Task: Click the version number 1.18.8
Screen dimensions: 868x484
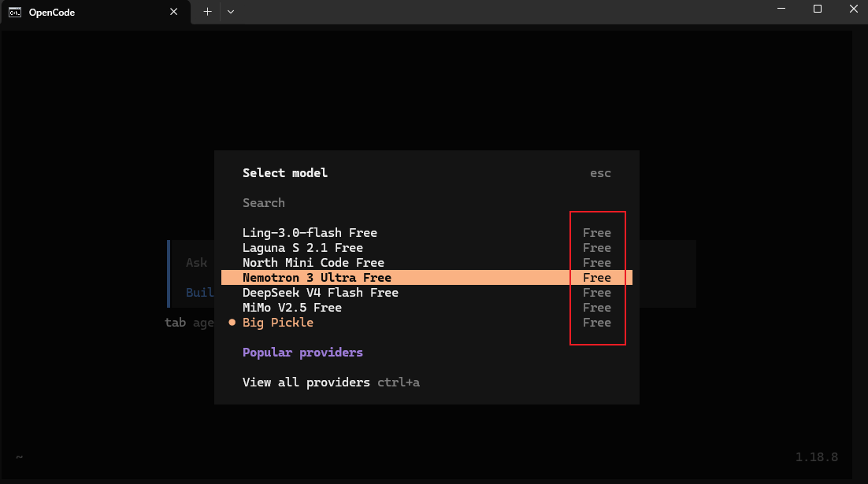Action: point(817,457)
